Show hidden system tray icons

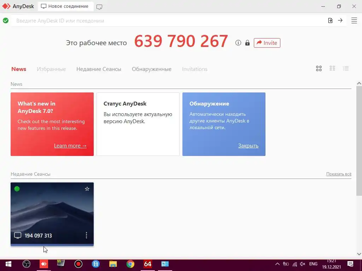(278, 264)
